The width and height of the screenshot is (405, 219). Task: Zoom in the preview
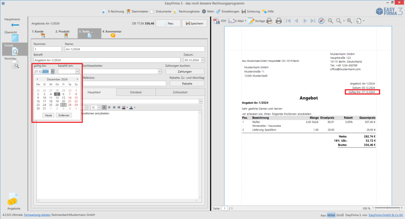pyautogui.click(x=349, y=21)
